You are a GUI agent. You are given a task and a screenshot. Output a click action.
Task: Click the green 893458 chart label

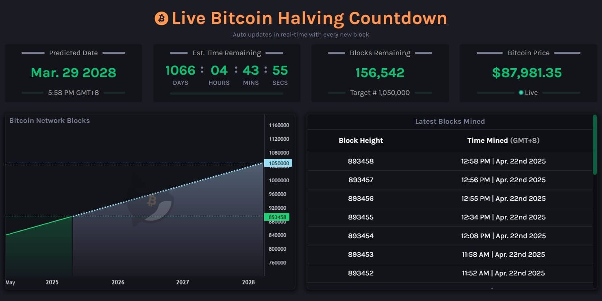(278, 217)
